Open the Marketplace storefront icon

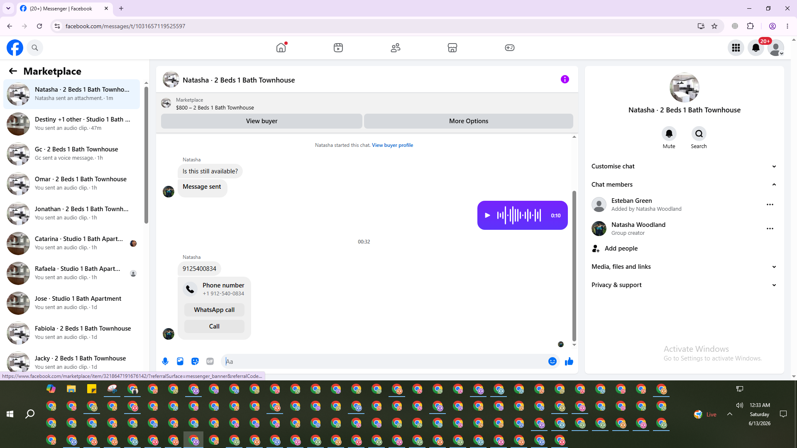click(x=452, y=48)
